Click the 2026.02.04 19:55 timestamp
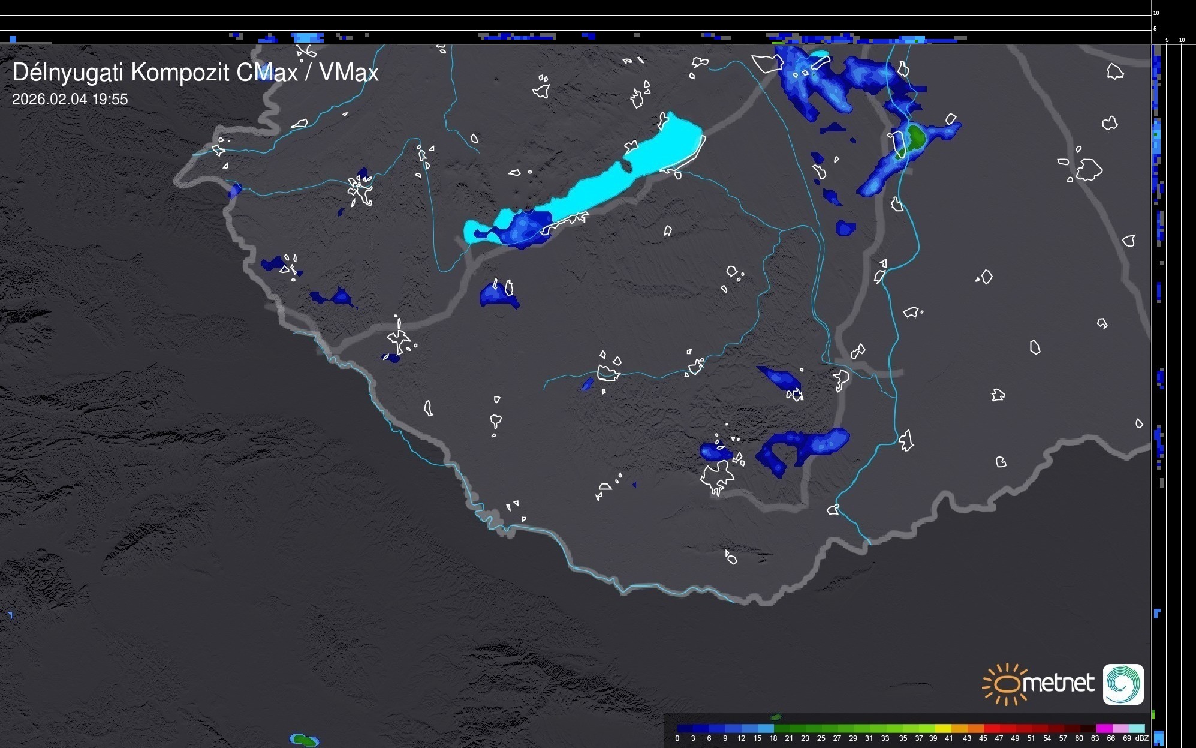 coord(70,100)
